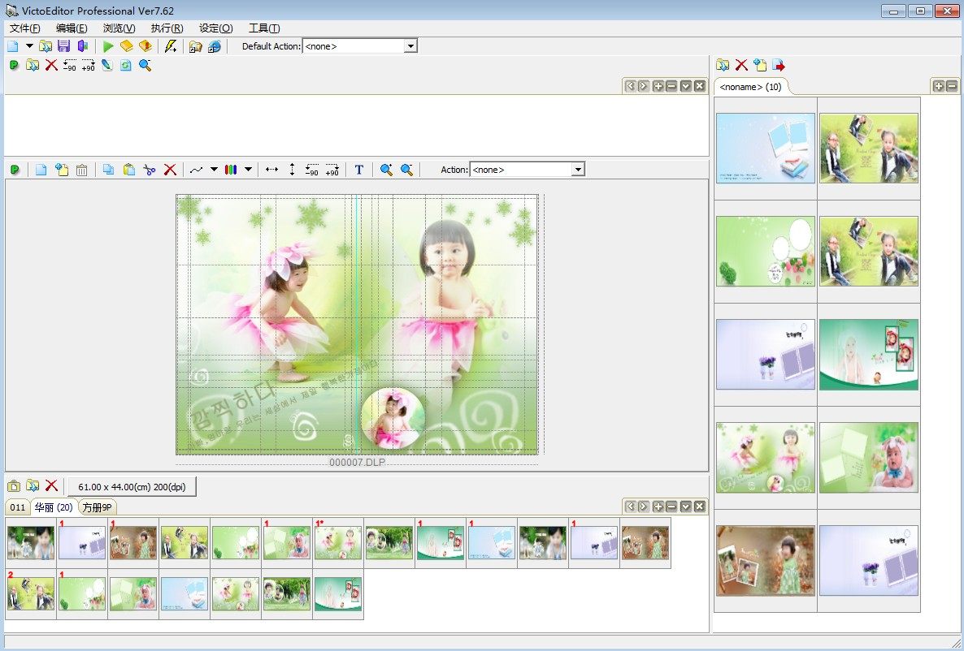Click the green play run icon

(108, 46)
